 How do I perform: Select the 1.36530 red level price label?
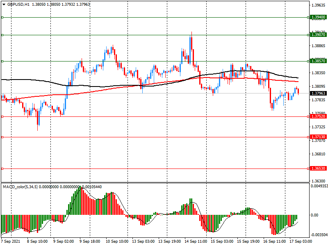tap(318, 169)
